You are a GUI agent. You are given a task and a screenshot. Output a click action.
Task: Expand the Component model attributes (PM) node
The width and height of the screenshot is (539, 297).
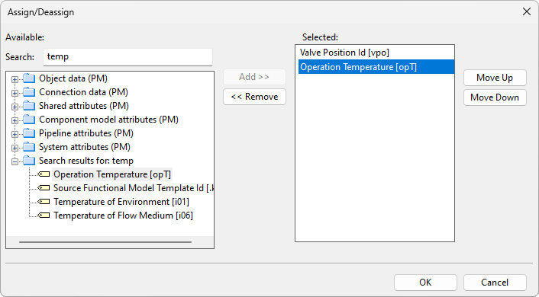coord(15,121)
